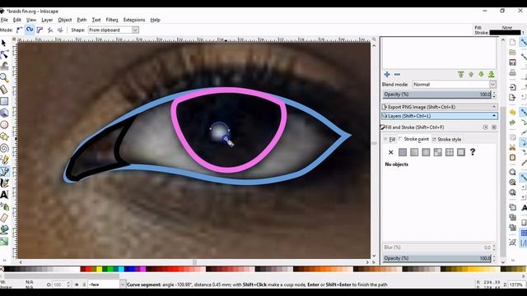
Task: Select the Calligraphy tool
Action: pos(4,183)
